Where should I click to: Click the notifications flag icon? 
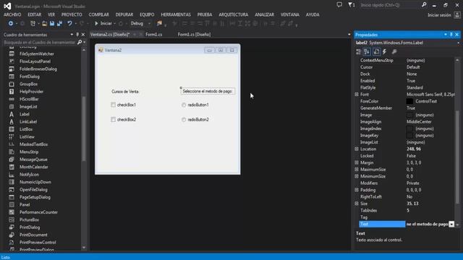[x=351, y=5]
